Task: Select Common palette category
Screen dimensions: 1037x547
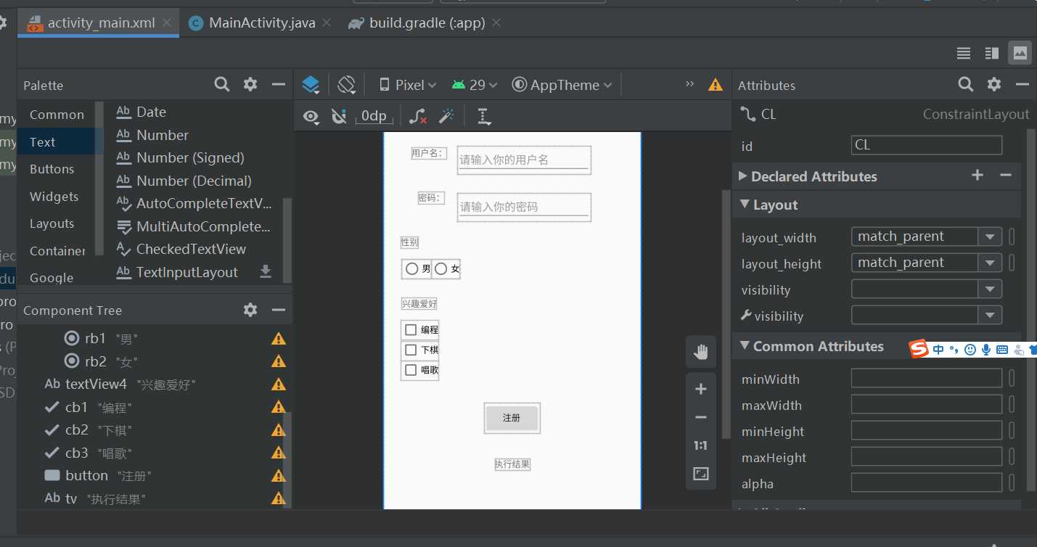Action: 57,115
